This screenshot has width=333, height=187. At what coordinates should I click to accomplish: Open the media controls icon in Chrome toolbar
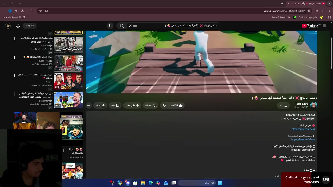(x=16, y=11)
